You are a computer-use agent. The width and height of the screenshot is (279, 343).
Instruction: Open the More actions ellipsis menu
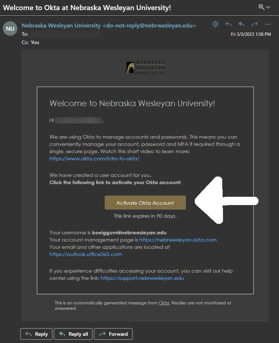(x=267, y=24)
